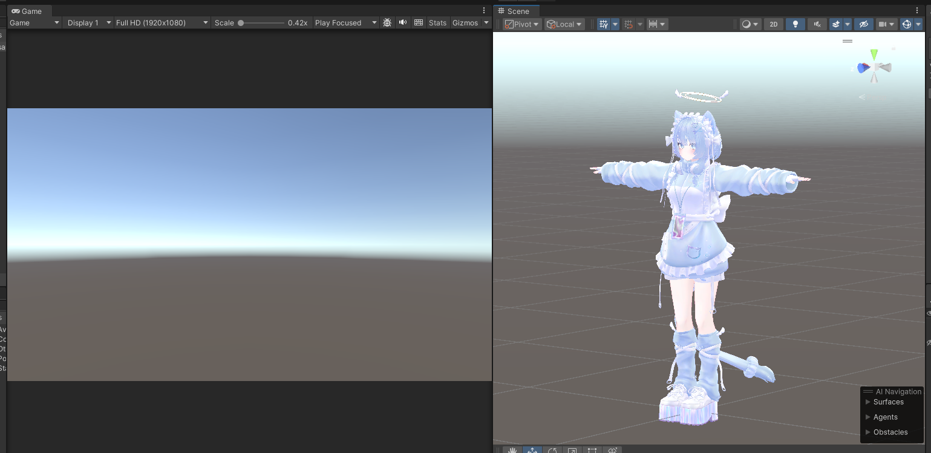Select the Transform tool
This screenshot has width=931, height=453.
point(612,450)
